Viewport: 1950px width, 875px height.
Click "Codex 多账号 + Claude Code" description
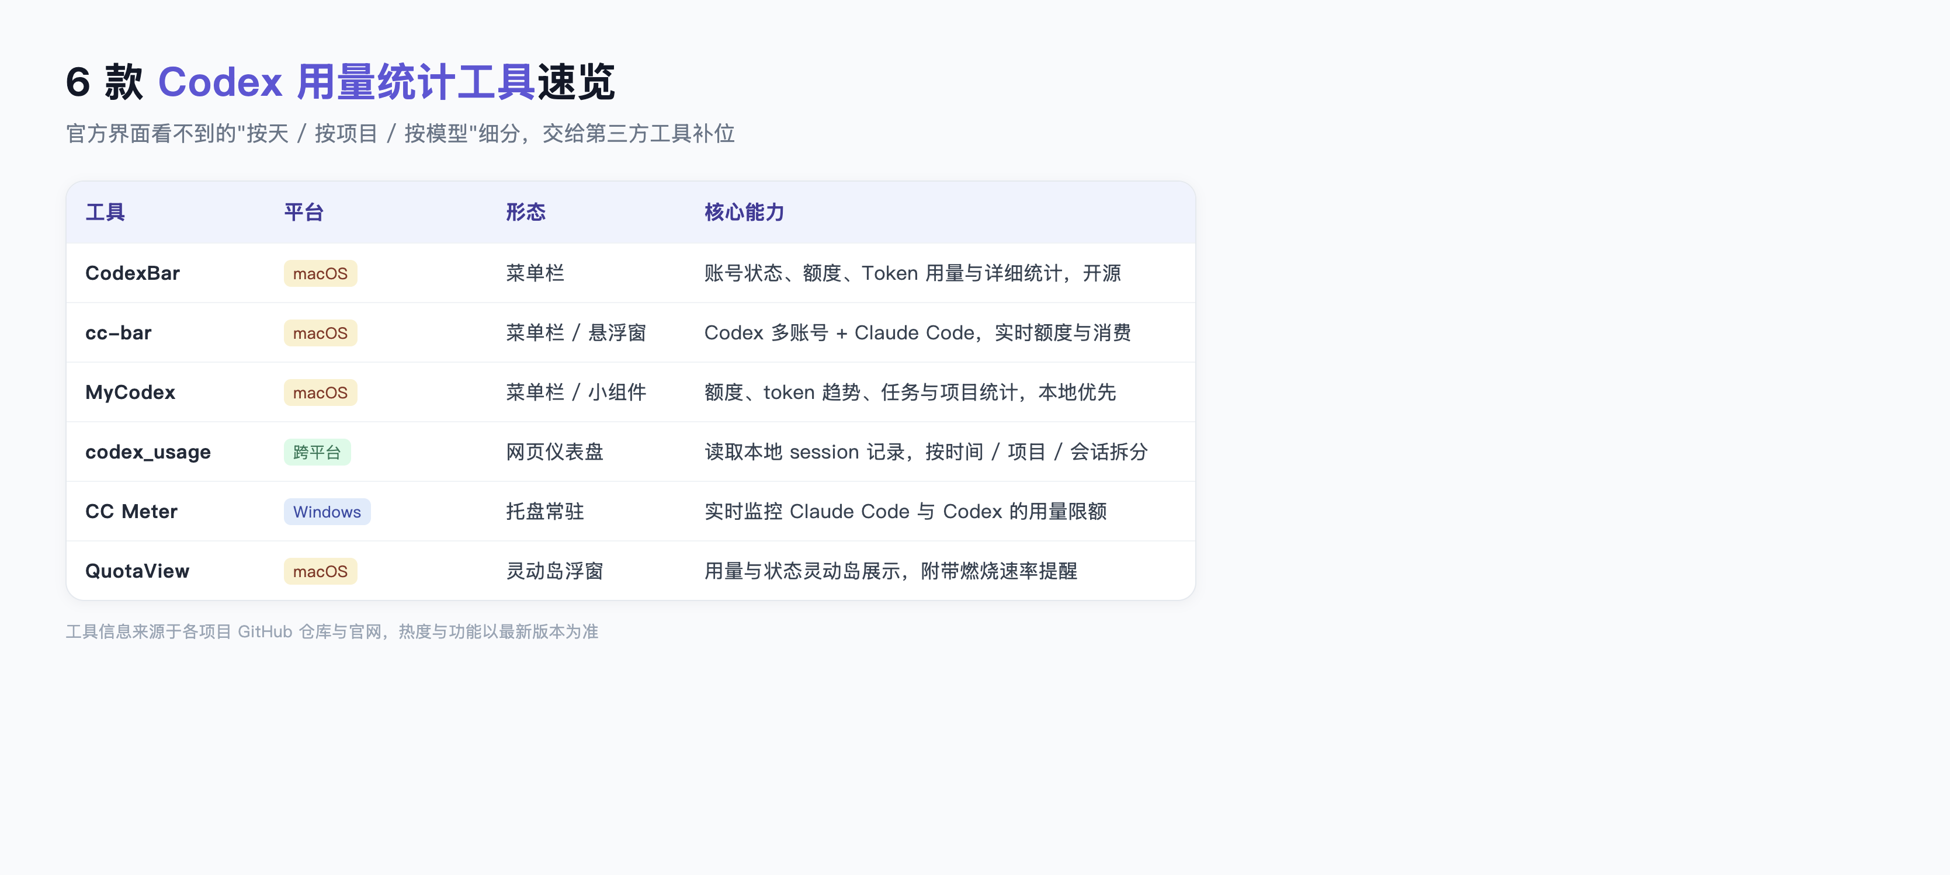[x=918, y=333]
